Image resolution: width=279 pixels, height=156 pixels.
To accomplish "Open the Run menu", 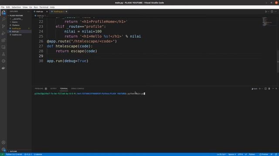I will (x=36, y=7).
